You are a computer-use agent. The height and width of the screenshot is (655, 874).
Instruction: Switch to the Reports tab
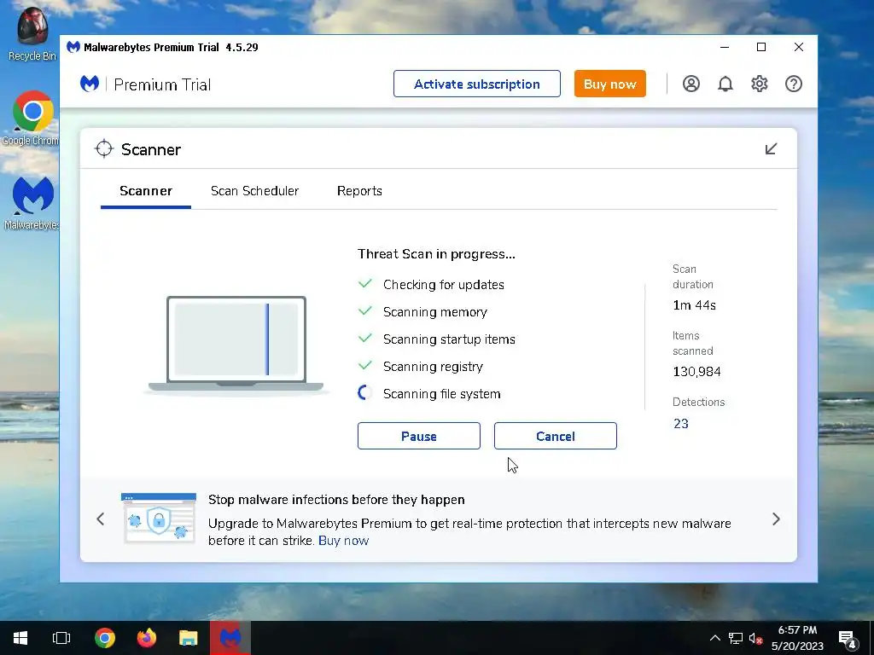coord(359,191)
